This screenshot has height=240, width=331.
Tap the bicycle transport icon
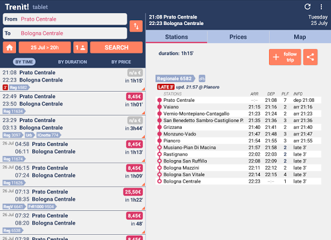(202, 79)
